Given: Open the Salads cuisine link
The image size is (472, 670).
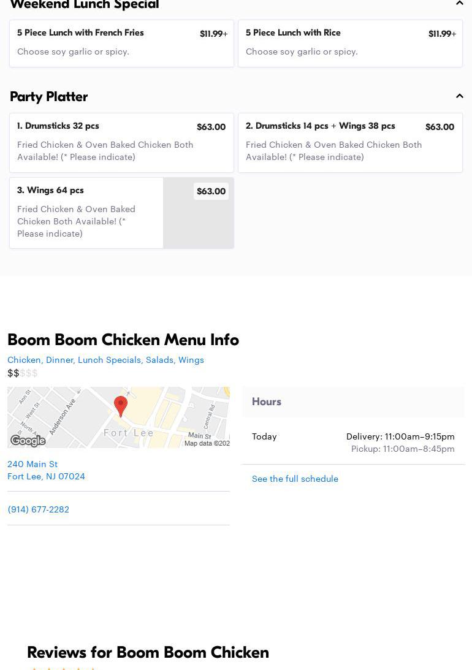Looking at the screenshot, I should click(159, 360).
